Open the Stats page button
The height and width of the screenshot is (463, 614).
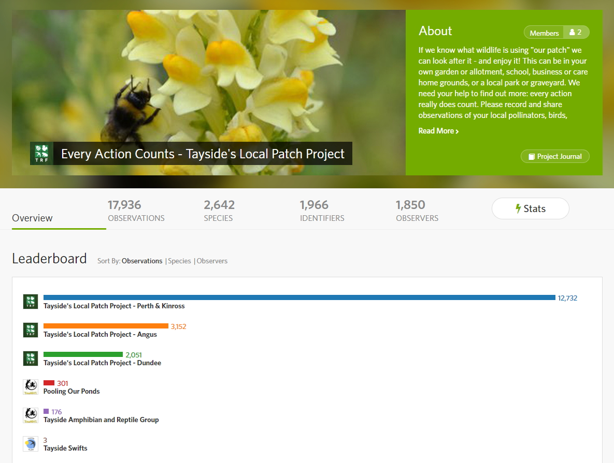pyautogui.click(x=530, y=208)
